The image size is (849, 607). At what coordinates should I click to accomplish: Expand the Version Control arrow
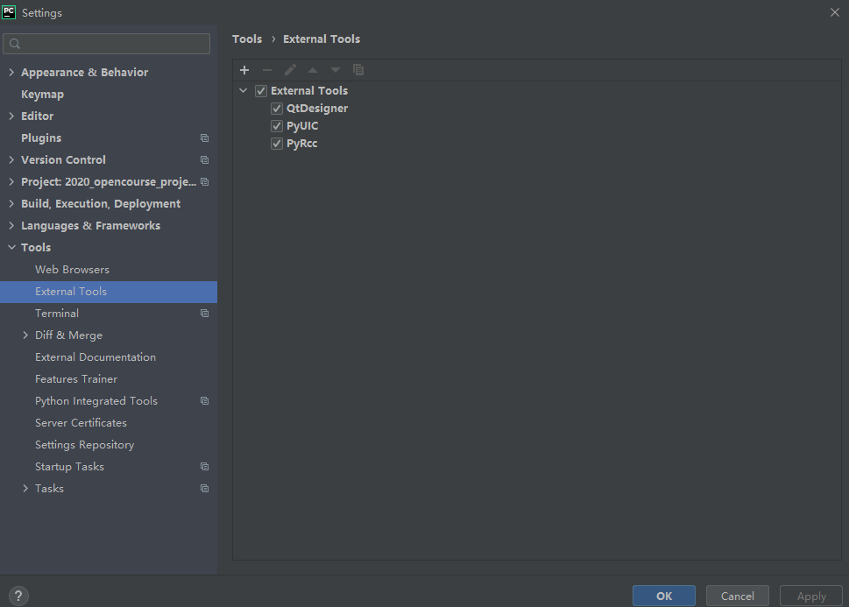[11, 159]
